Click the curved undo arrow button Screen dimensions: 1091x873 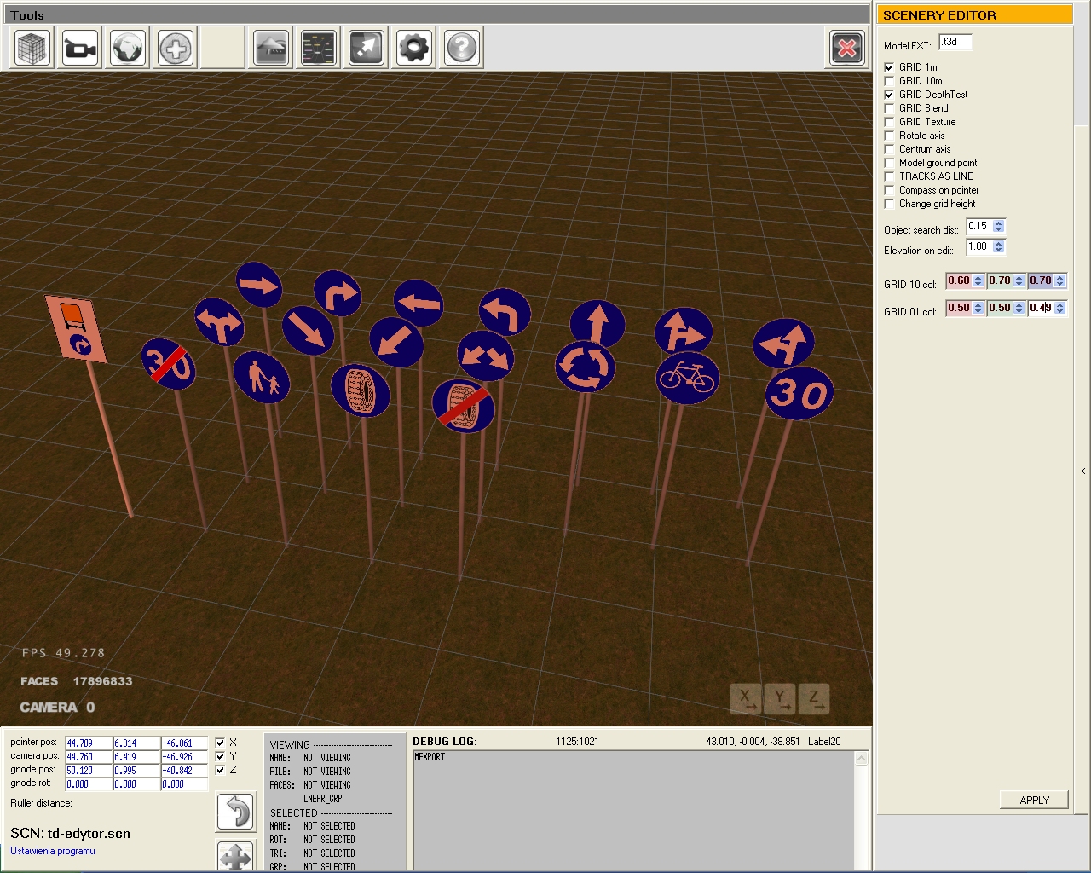point(235,812)
